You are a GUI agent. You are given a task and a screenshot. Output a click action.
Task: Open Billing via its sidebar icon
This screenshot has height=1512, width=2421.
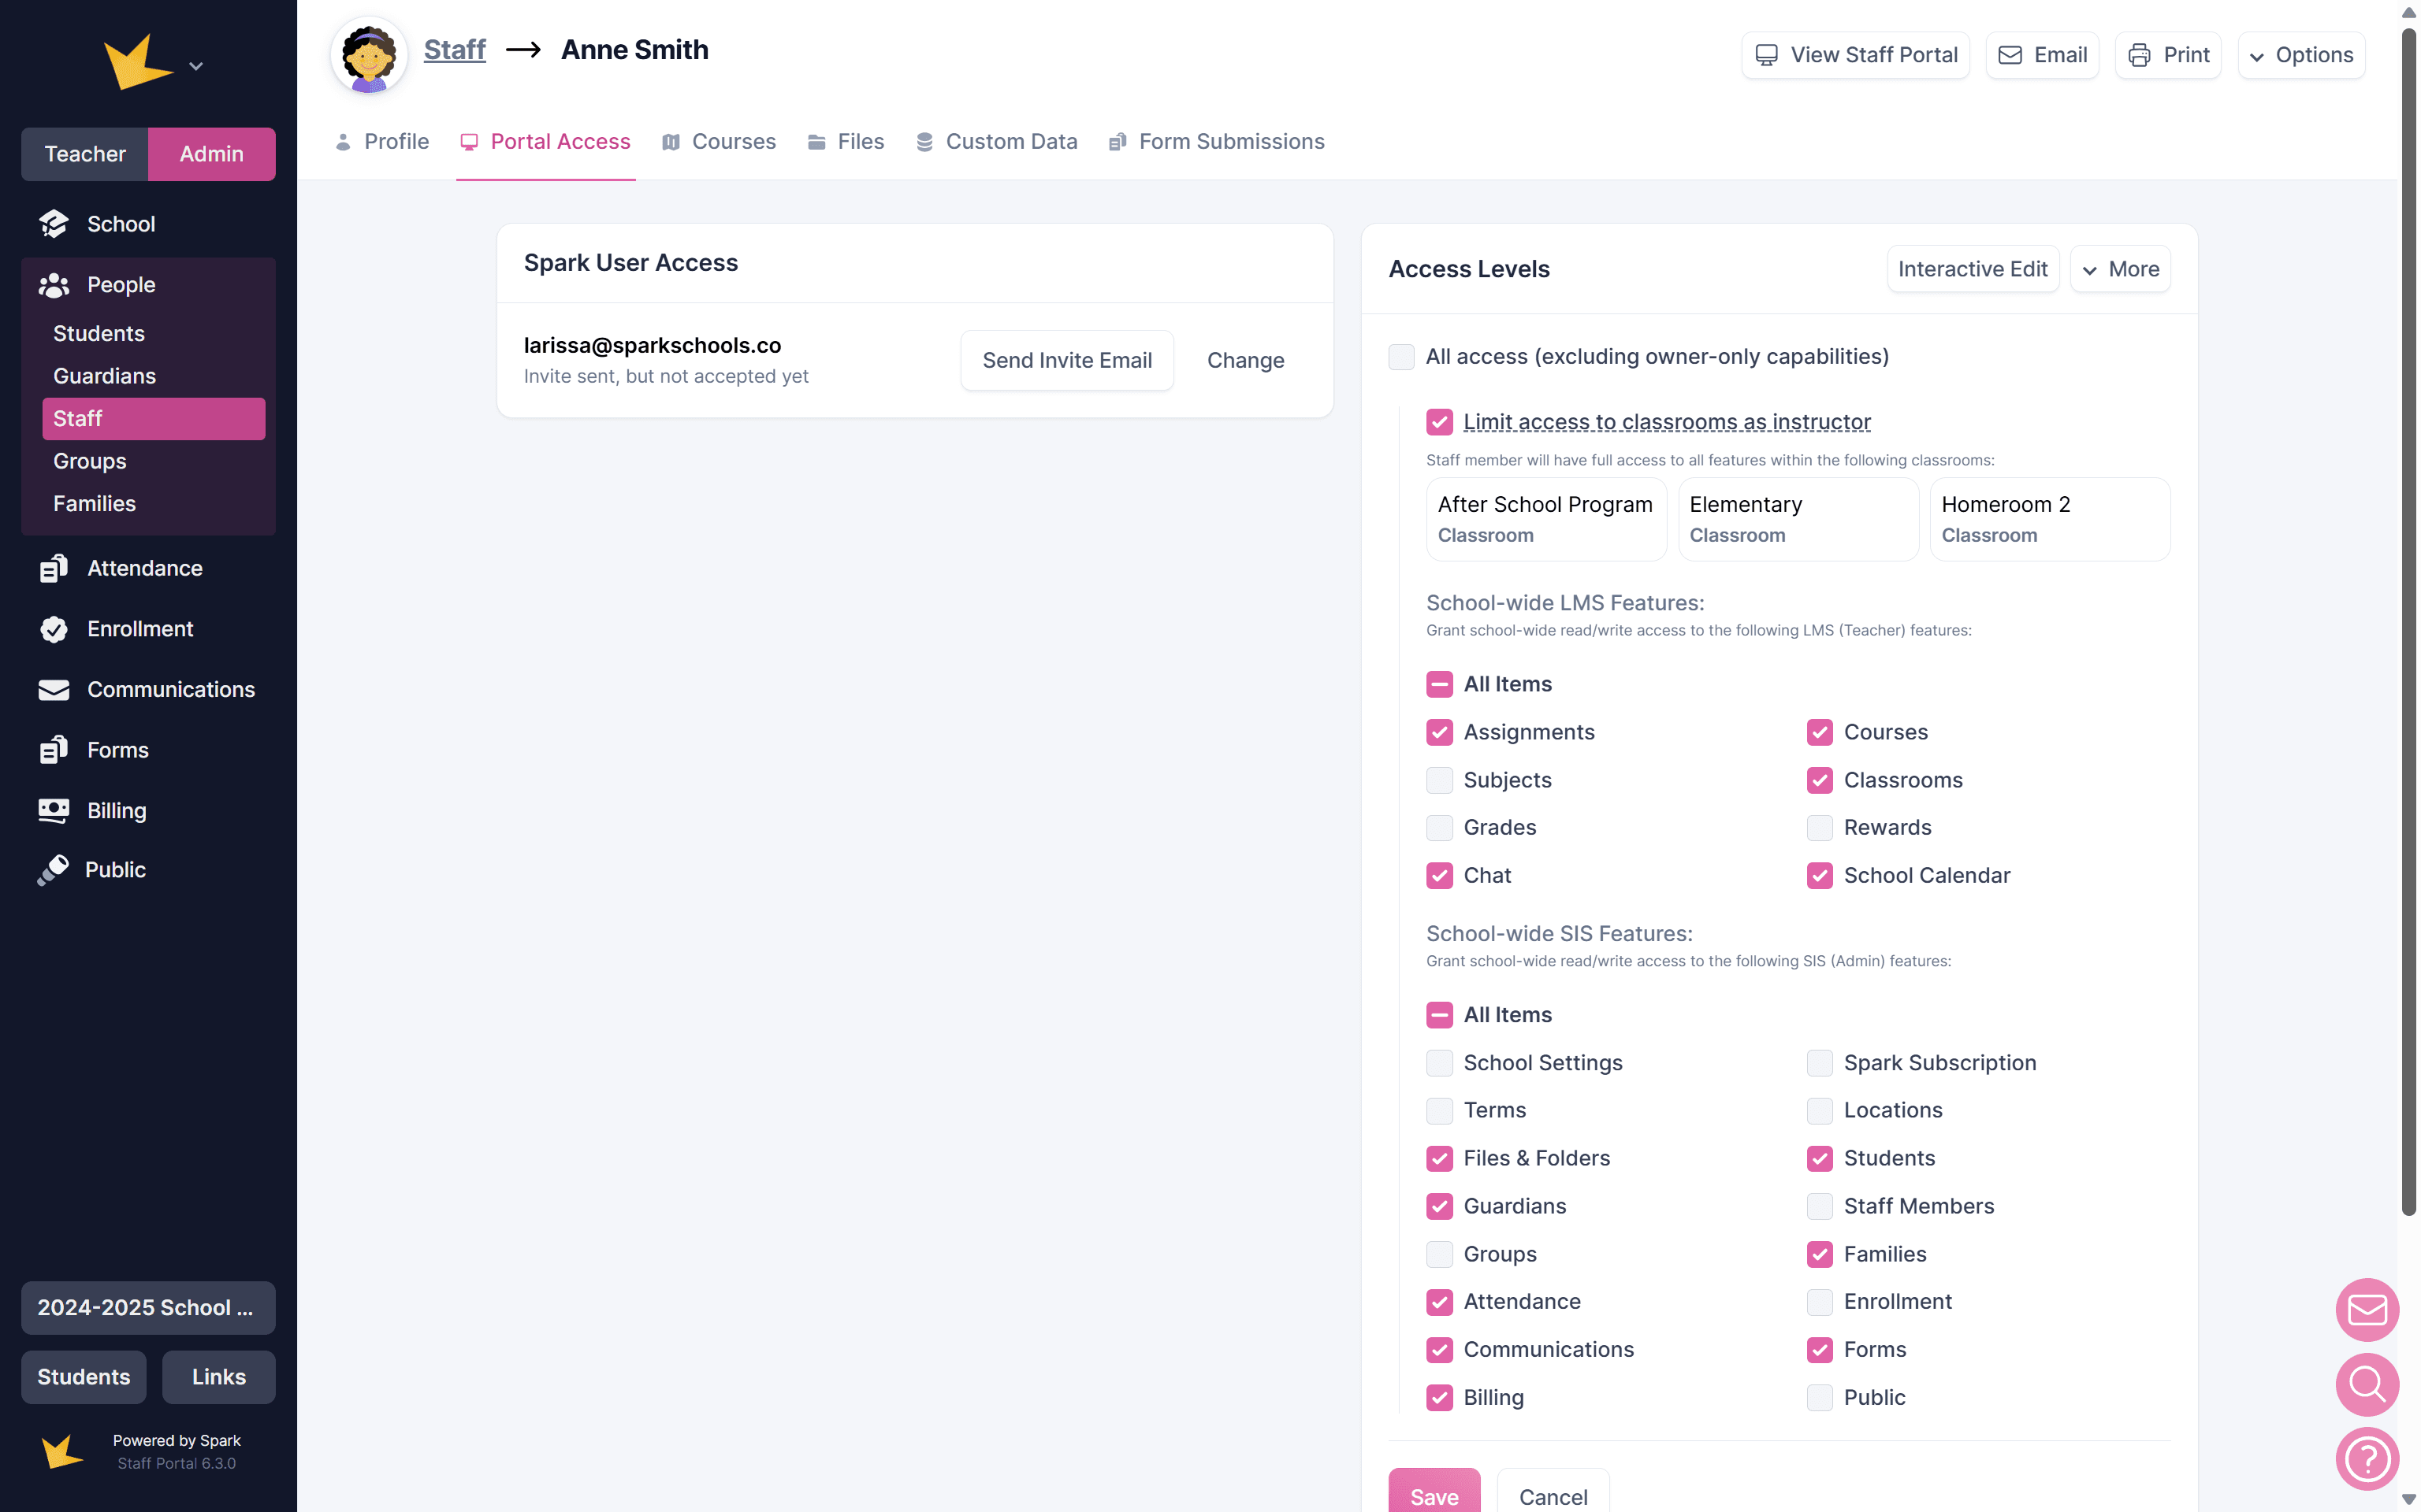[53, 810]
